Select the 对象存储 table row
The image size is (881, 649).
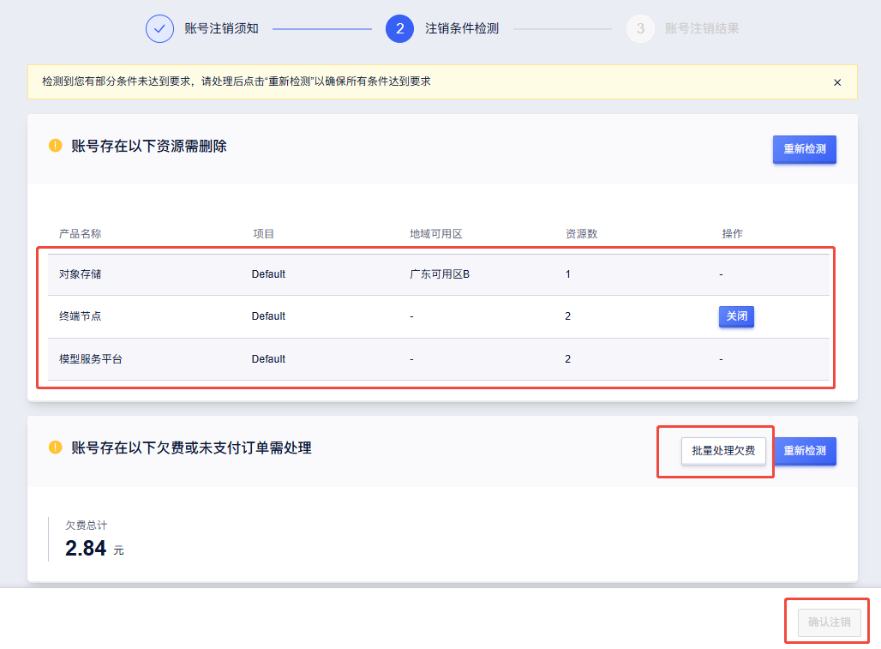pyautogui.click(x=437, y=274)
